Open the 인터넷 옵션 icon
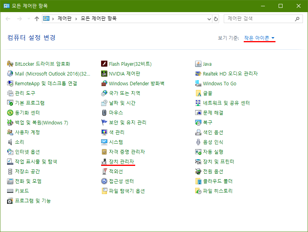This screenshot has width=308, height=232. pos(10,151)
